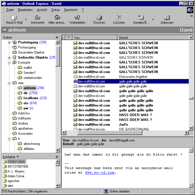This screenshot has height=195, width=195.
Task: Open the www.no-id.com link
Action: coord(100,172)
